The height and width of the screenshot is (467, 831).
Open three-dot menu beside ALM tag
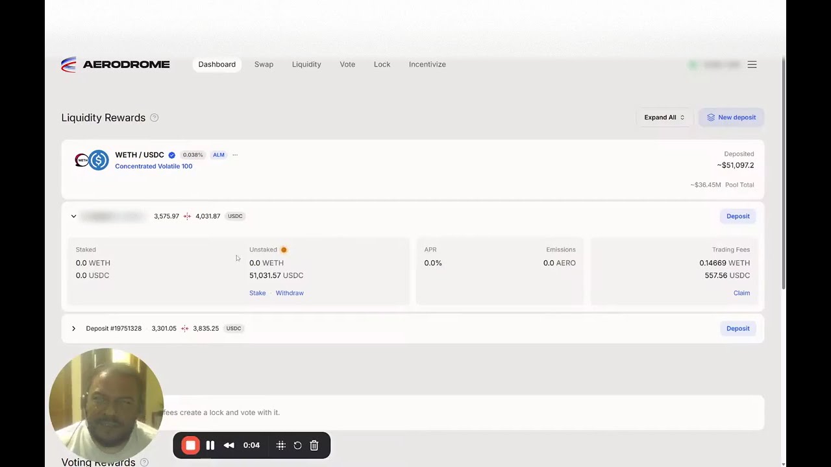[x=235, y=155]
